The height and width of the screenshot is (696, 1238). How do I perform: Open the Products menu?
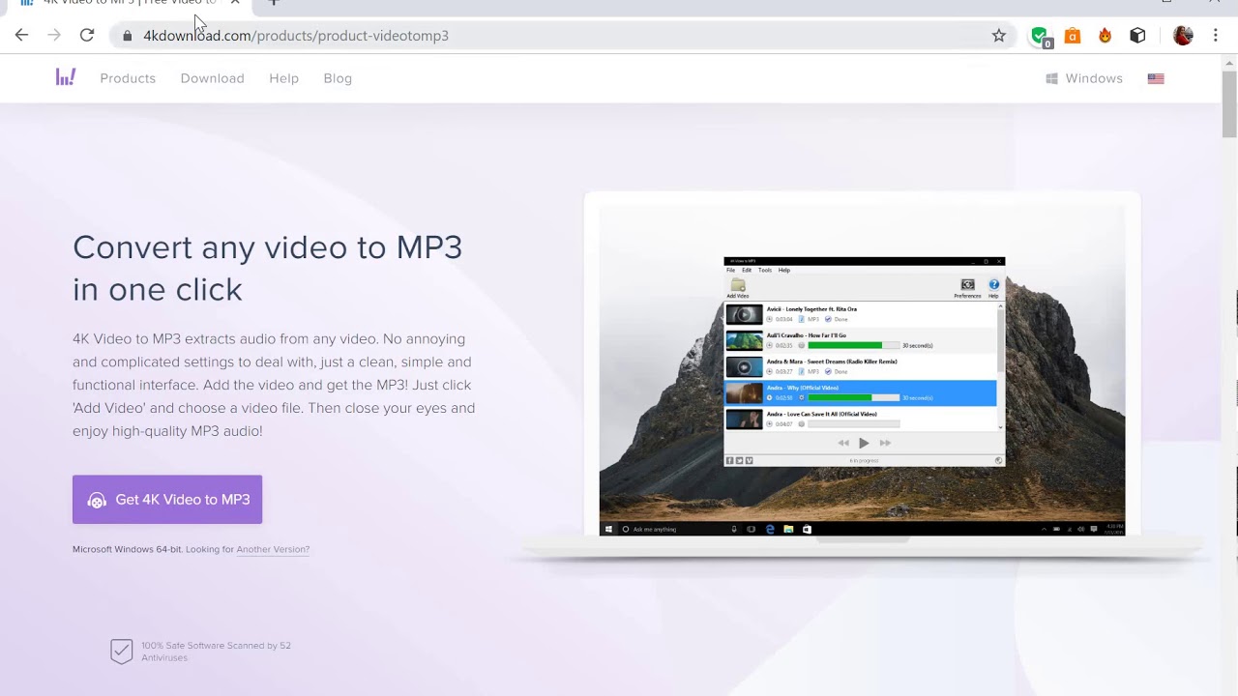(128, 78)
